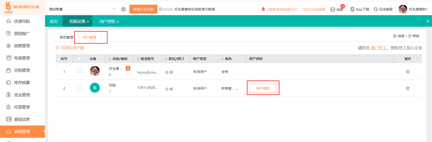Click the operation grid icon for row 1
Image resolution: width=432 pixels, height=142 pixels.
408,72
